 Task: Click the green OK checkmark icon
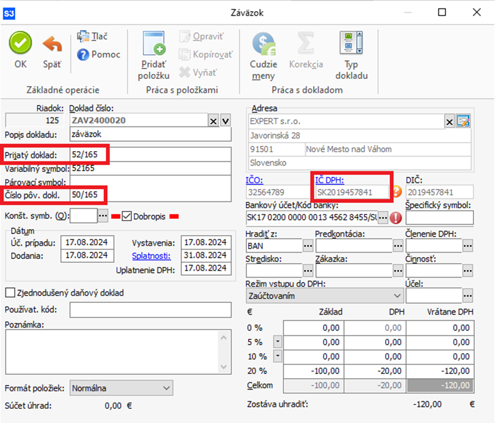pyautogui.click(x=21, y=43)
